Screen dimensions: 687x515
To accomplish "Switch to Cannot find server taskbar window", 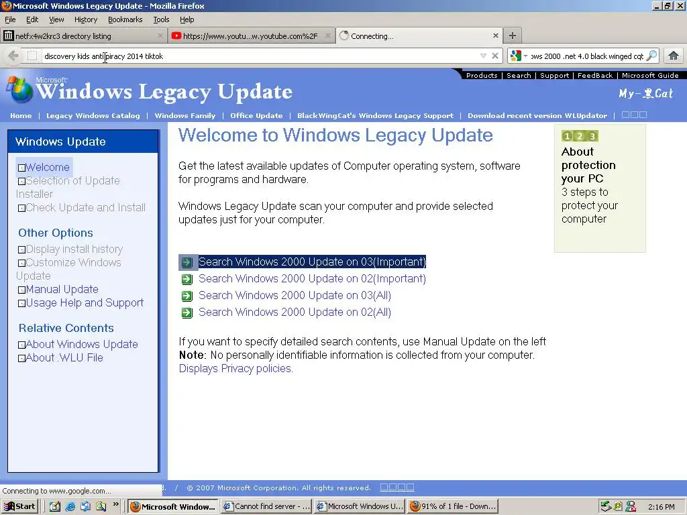I will point(266,506).
